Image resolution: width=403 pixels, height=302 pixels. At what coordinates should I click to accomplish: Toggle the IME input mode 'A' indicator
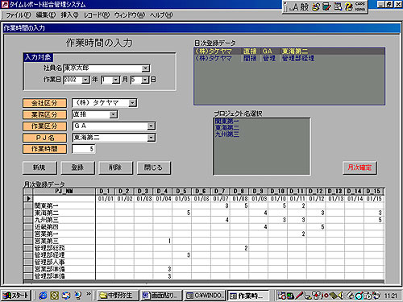[x=295, y=6]
